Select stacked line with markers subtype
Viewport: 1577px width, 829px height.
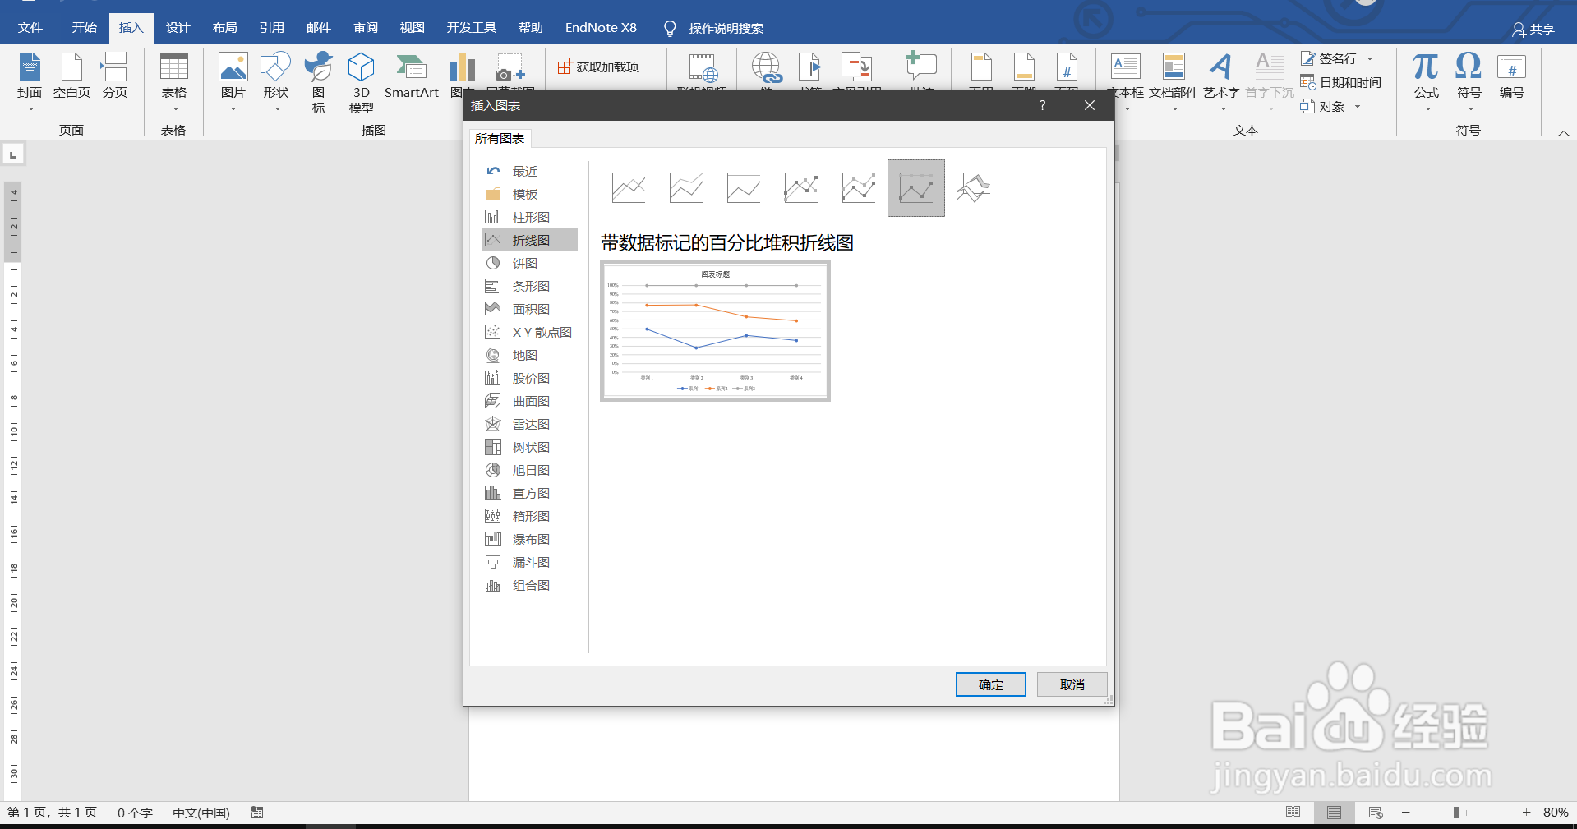point(859,188)
